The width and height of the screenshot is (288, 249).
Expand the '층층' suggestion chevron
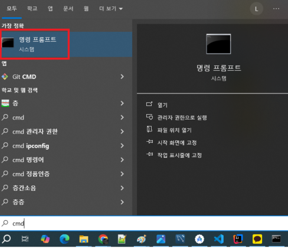(122, 202)
